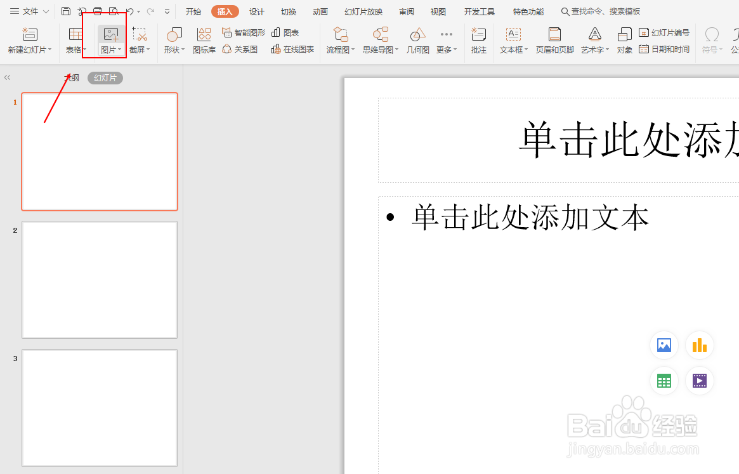Select the Slides (幻灯片) panel view
The width and height of the screenshot is (739, 474).
105,78
